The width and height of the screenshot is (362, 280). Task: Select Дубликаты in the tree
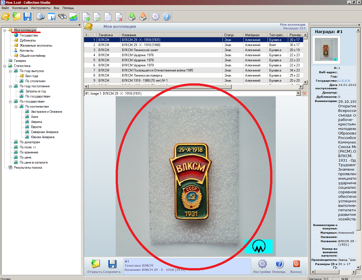pos(28,40)
